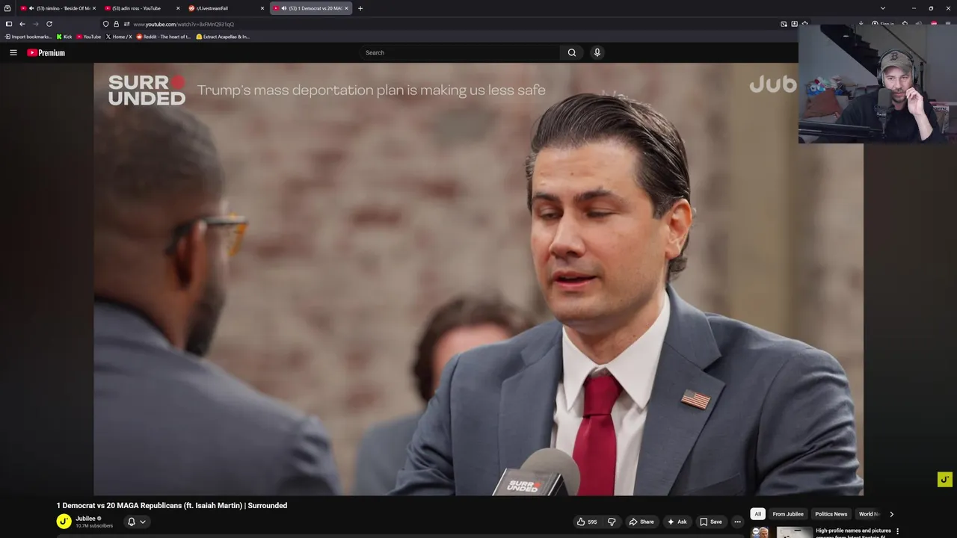Share the Surrounded video

[x=641, y=522]
